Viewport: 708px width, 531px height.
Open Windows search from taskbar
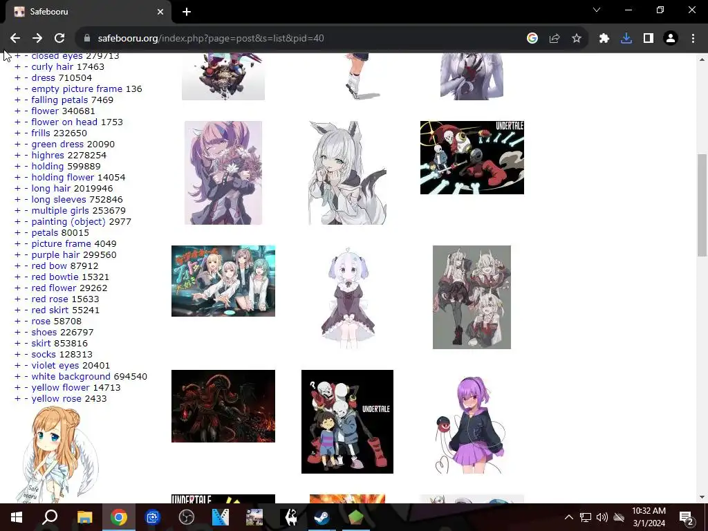50,517
